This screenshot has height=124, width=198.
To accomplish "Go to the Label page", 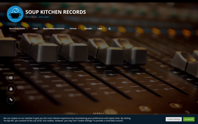I will click(35, 28).
